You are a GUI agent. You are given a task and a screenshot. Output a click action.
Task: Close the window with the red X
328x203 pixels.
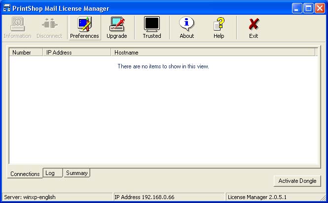click(x=320, y=8)
